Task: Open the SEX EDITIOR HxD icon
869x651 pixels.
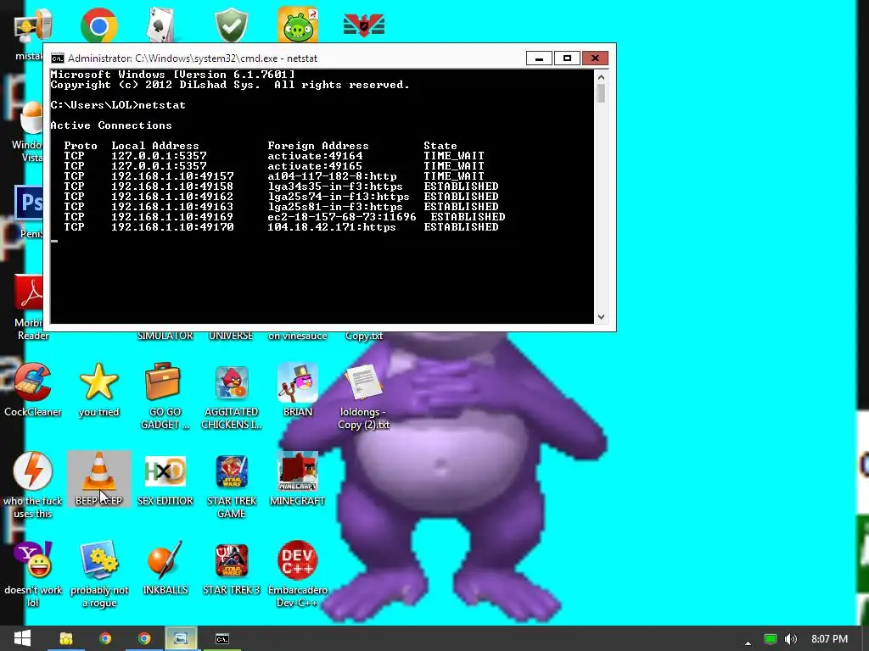Action: (165, 479)
